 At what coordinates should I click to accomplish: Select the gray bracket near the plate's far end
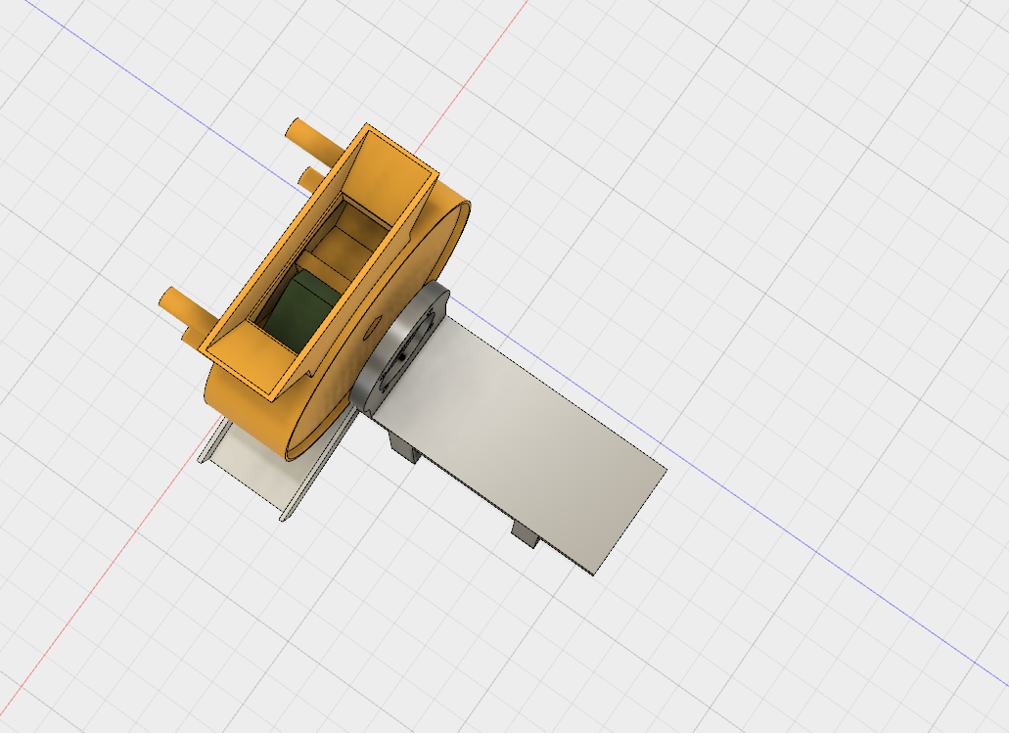click(526, 534)
